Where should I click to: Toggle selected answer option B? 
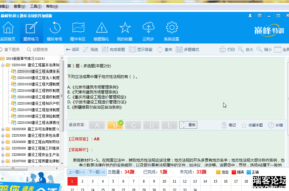(x=115, y=125)
